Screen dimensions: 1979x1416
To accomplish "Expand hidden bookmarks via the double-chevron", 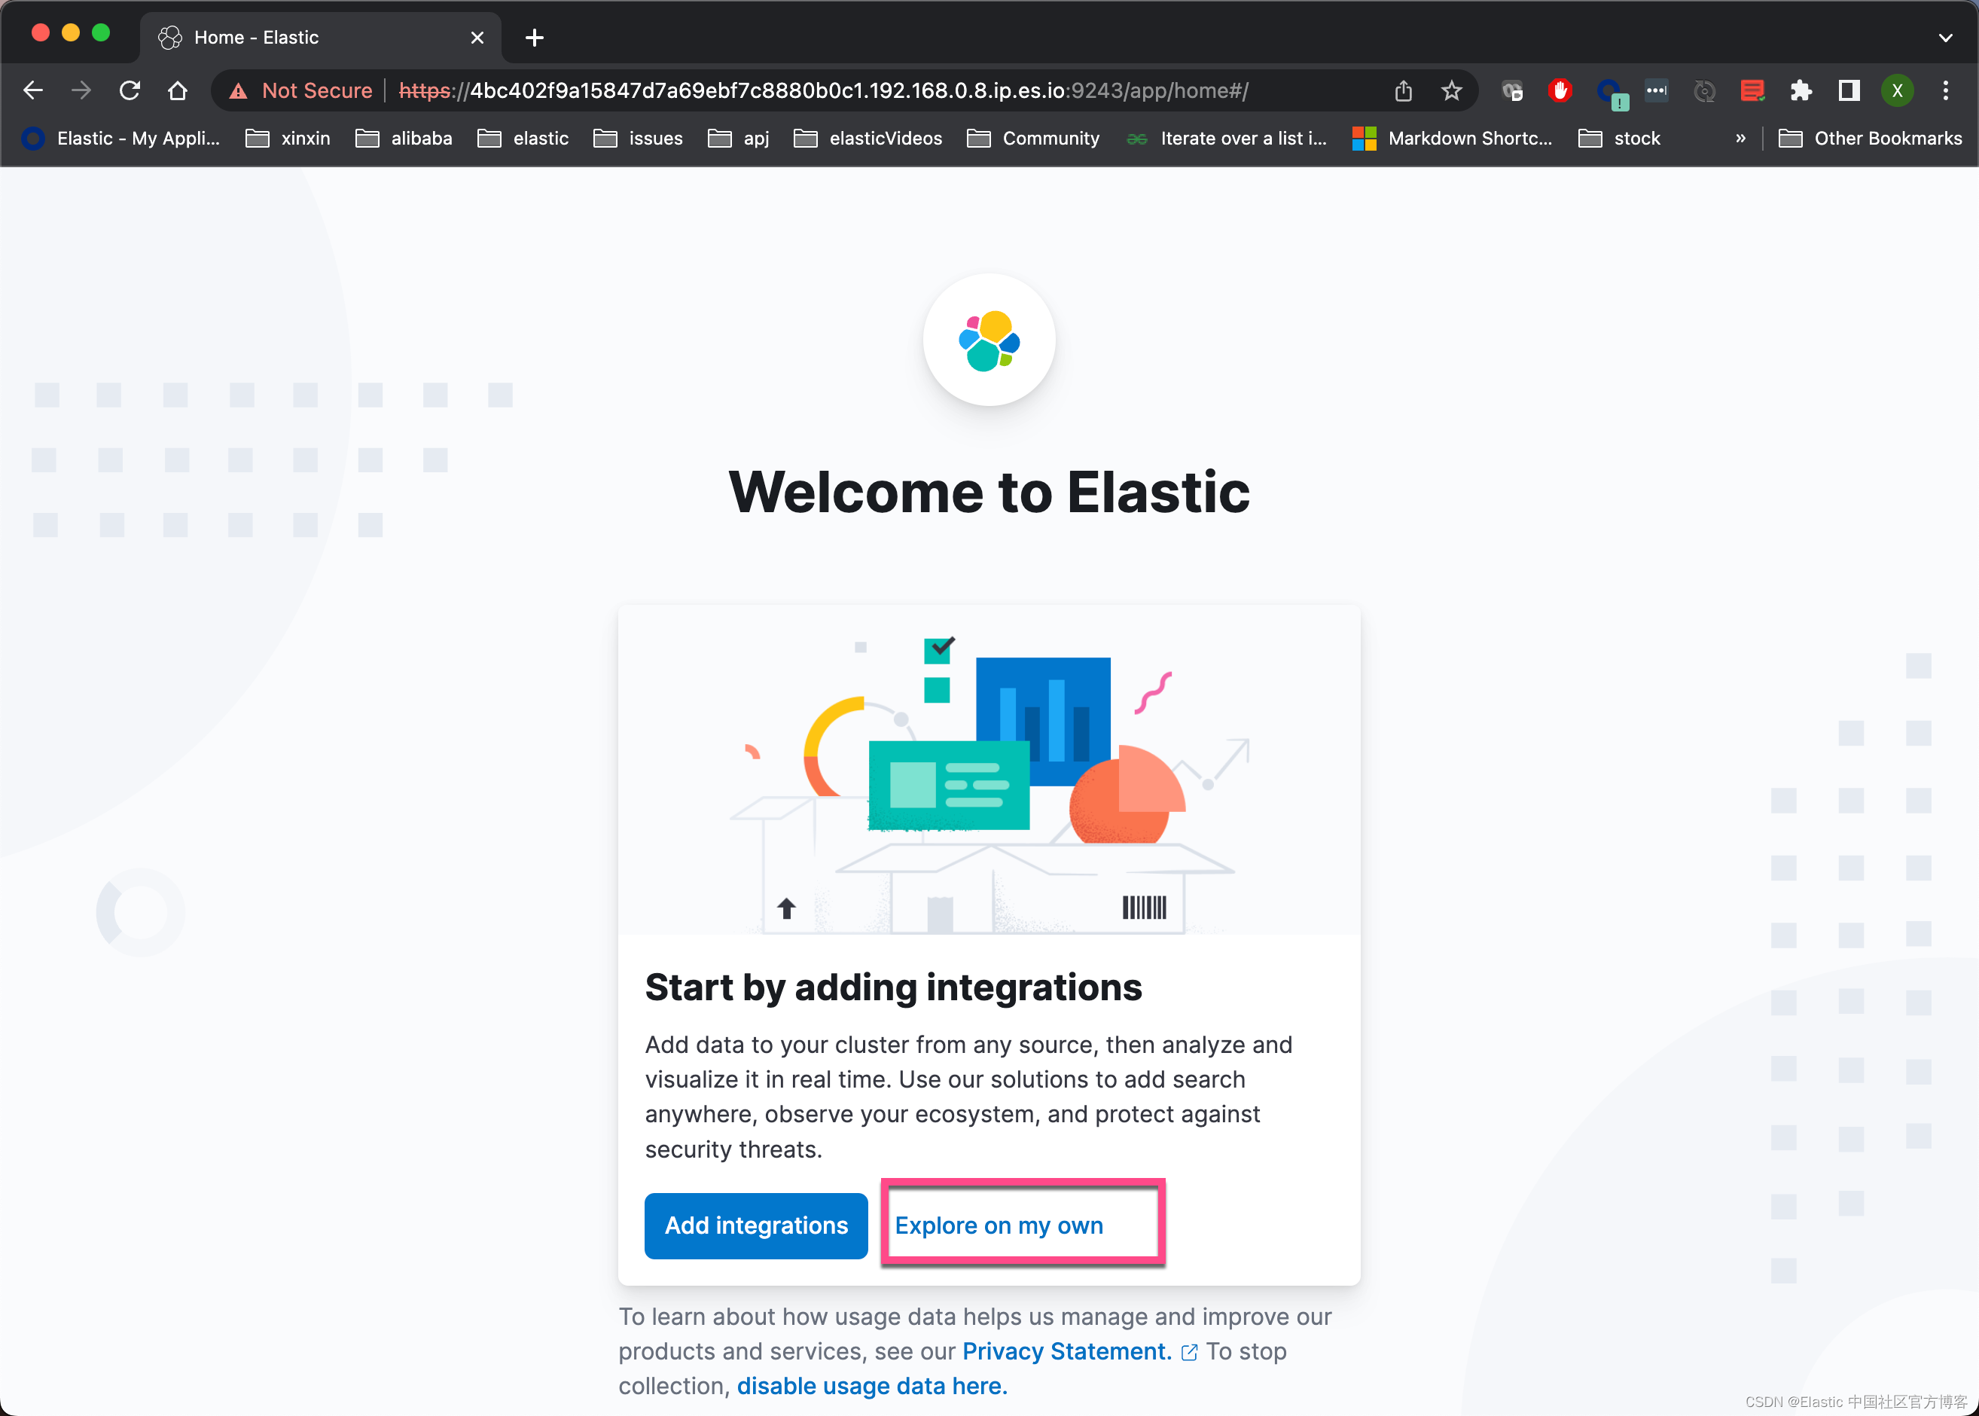I will tap(1740, 138).
